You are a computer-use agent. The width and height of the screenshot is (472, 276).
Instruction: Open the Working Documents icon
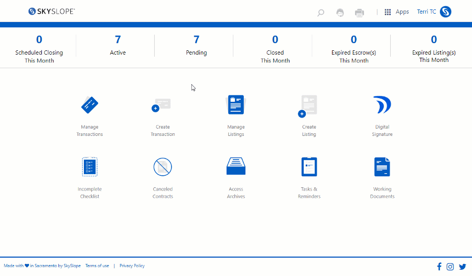click(382, 167)
